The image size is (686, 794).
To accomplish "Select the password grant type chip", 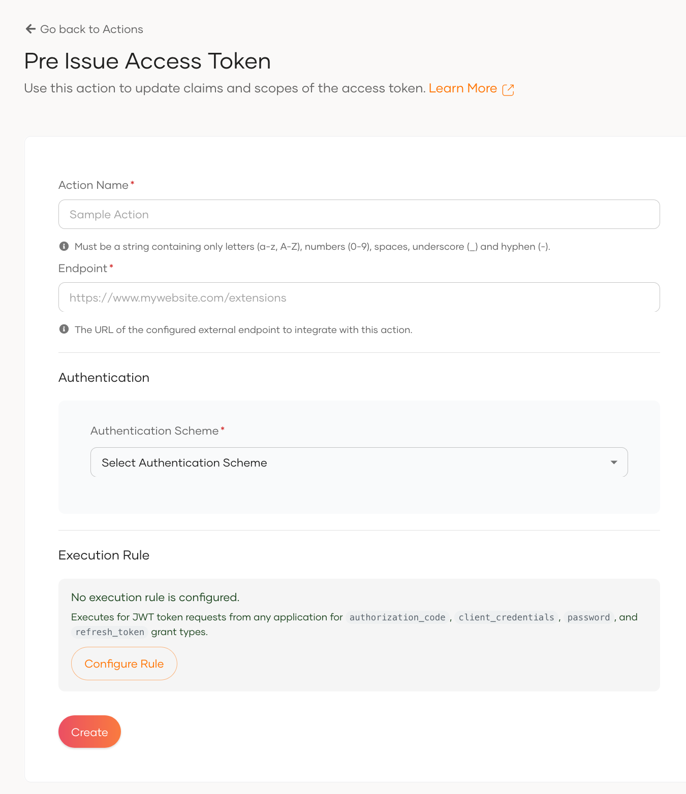I will click(x=588, y=617).
